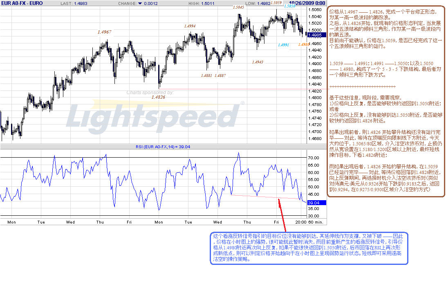Click the 1.4840 price axis label
446x287 pixels.
315,84
